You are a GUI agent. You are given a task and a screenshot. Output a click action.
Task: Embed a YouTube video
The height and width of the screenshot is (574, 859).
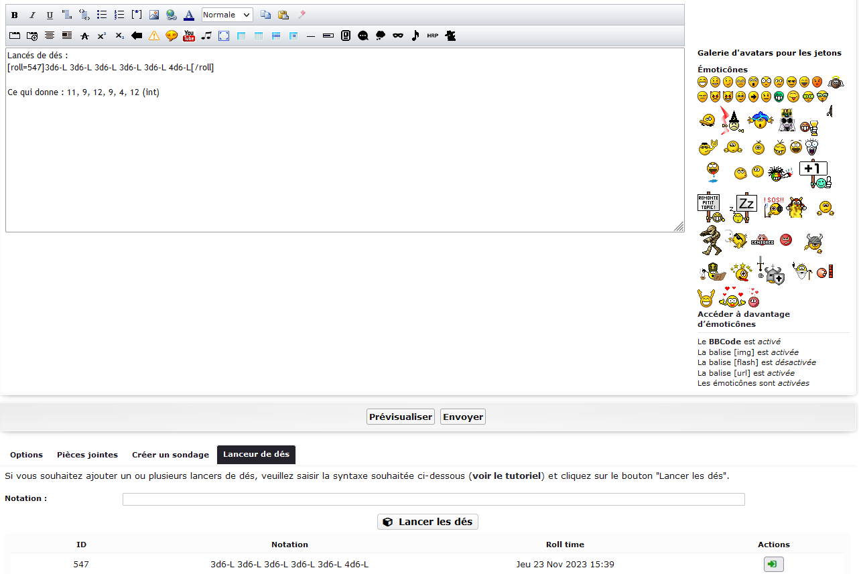pyautogui.click(x=189, y=35)
